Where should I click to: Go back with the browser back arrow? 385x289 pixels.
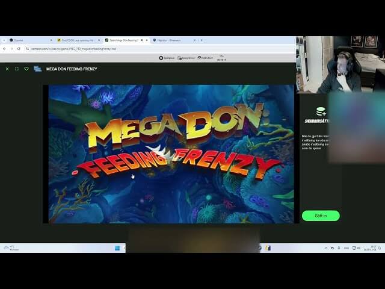[x=4, y=49]
